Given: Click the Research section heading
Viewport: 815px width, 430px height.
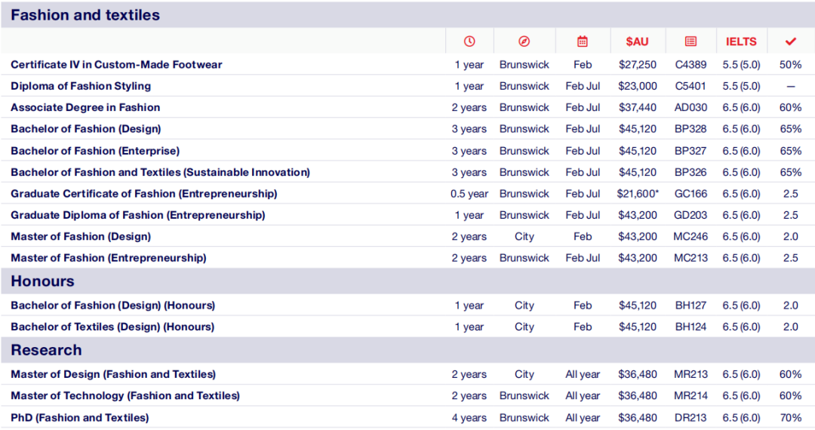Looking at the screenshot, I should [46, 350].
